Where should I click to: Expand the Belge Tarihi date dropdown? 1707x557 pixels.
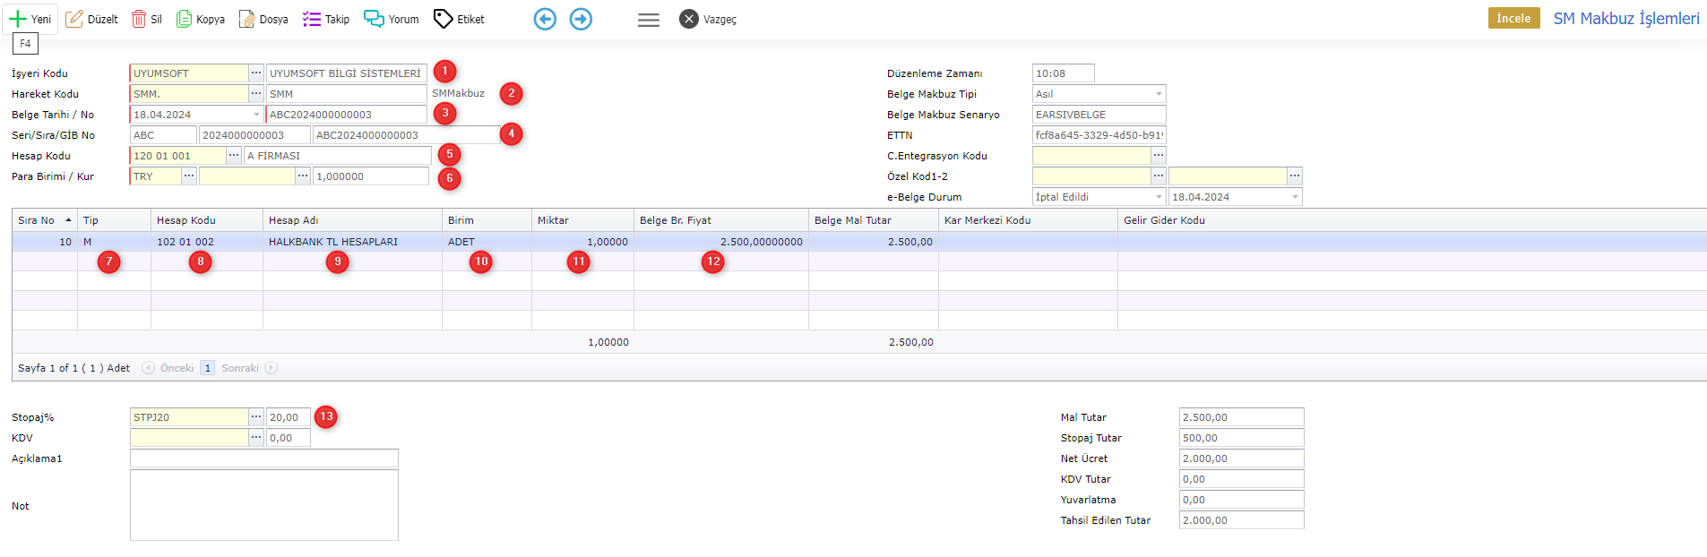256,115
